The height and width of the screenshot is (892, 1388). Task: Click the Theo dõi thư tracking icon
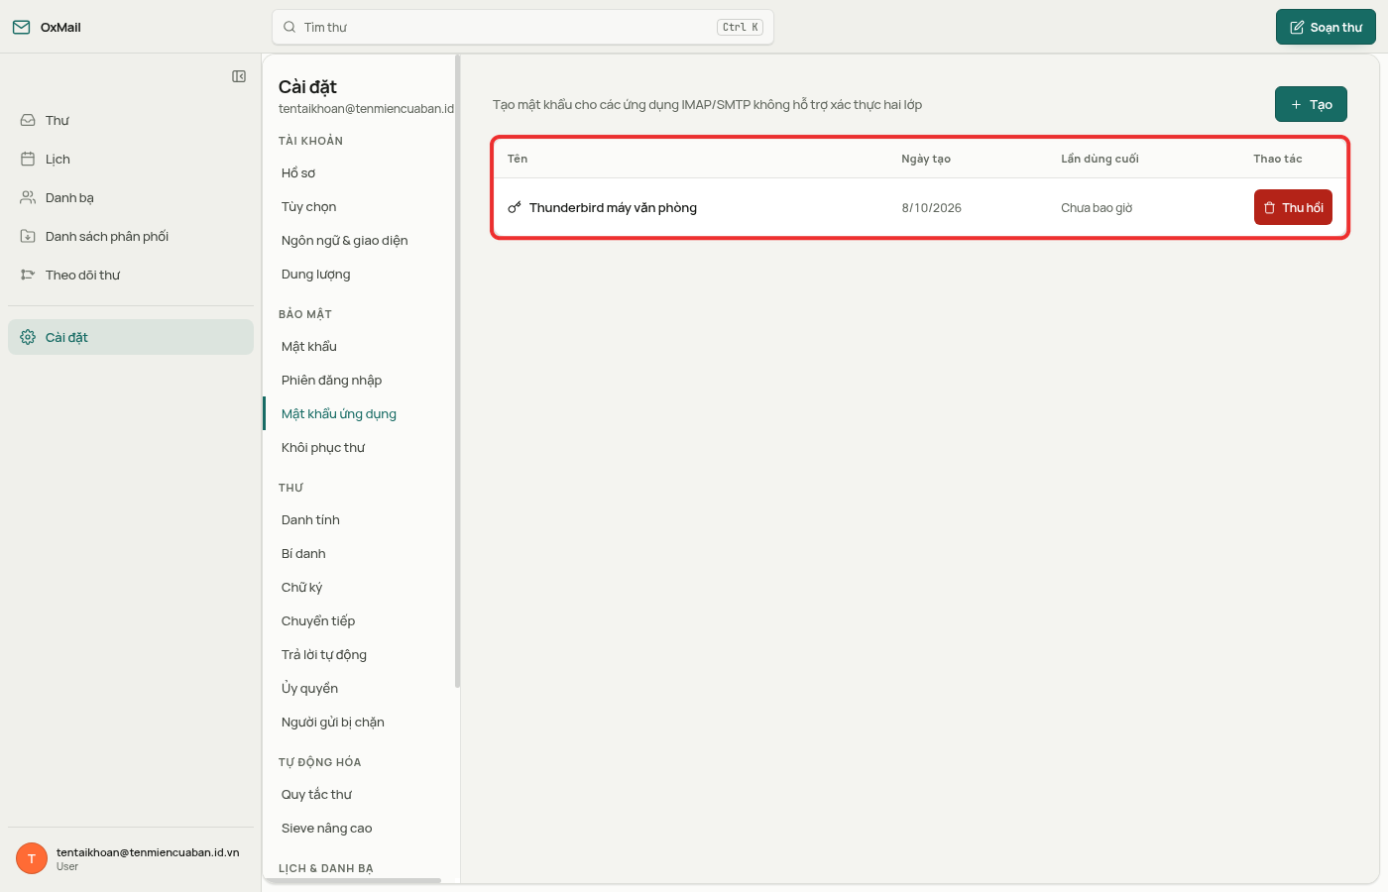(28, 275)
